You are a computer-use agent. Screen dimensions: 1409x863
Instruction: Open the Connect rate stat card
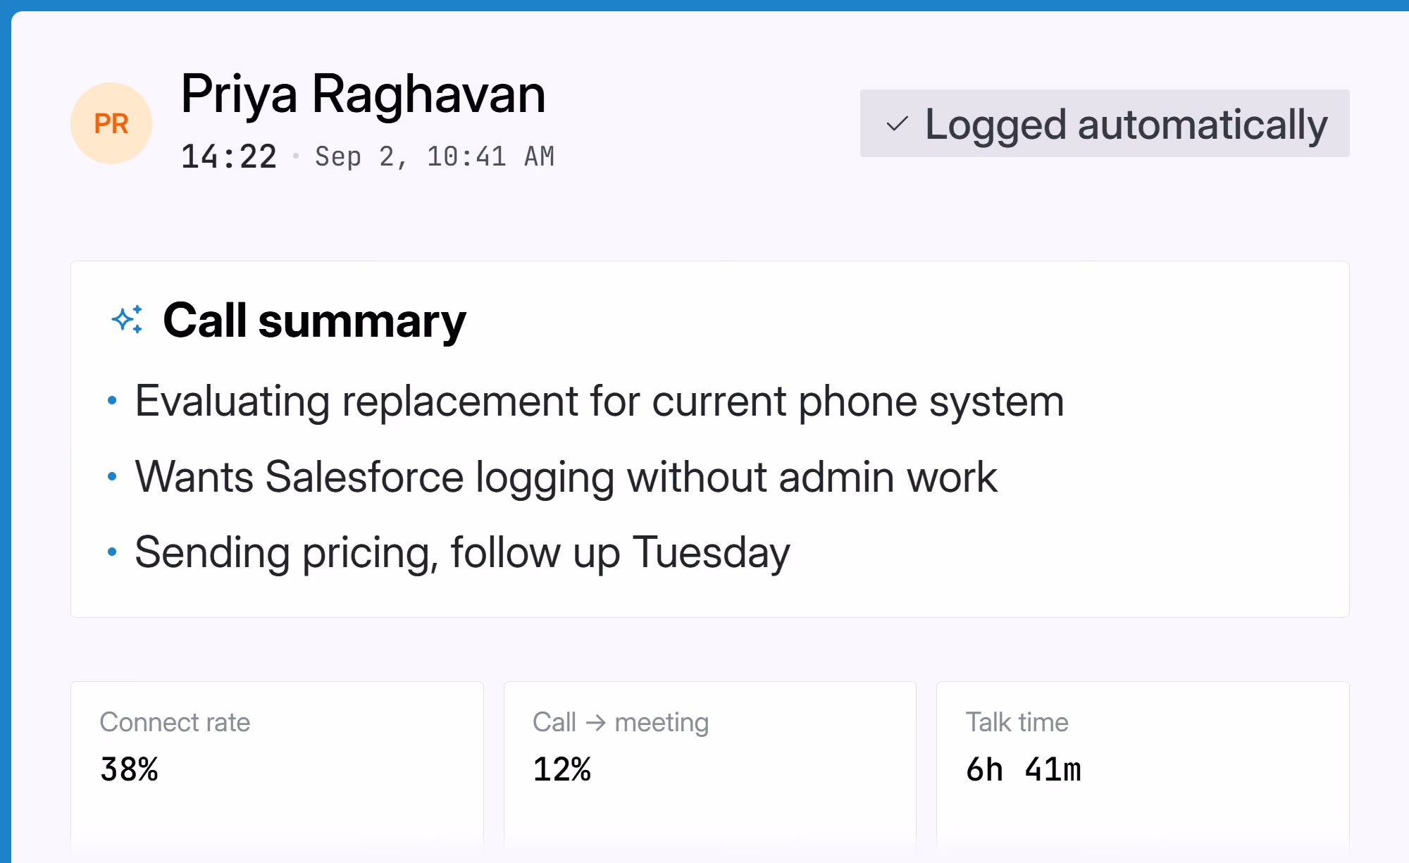(x=277, y=768)
